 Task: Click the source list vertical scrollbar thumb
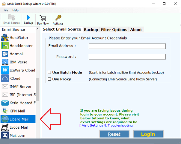click(x=37, y=89)
